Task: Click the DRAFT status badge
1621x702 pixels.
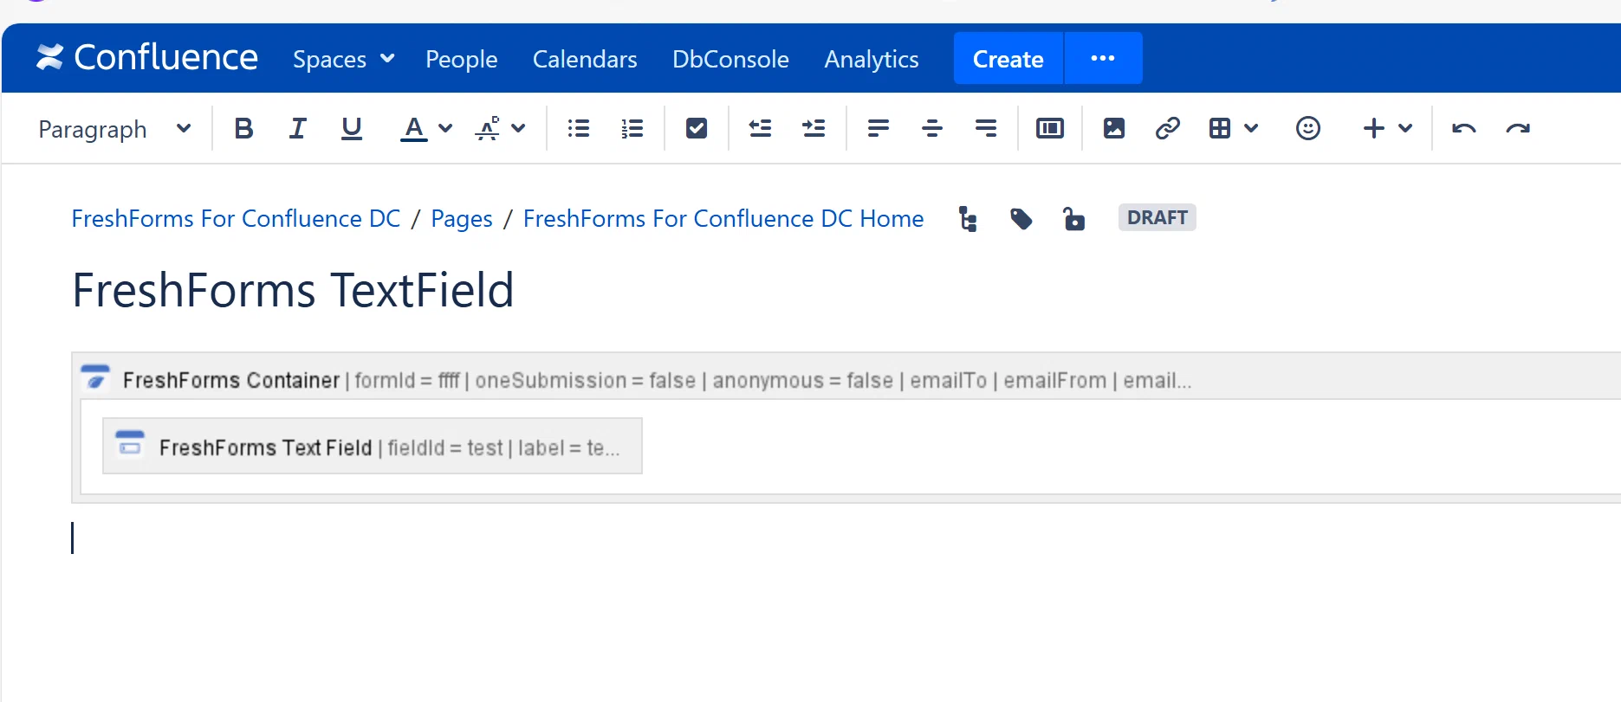Action: coord(1157,217)
